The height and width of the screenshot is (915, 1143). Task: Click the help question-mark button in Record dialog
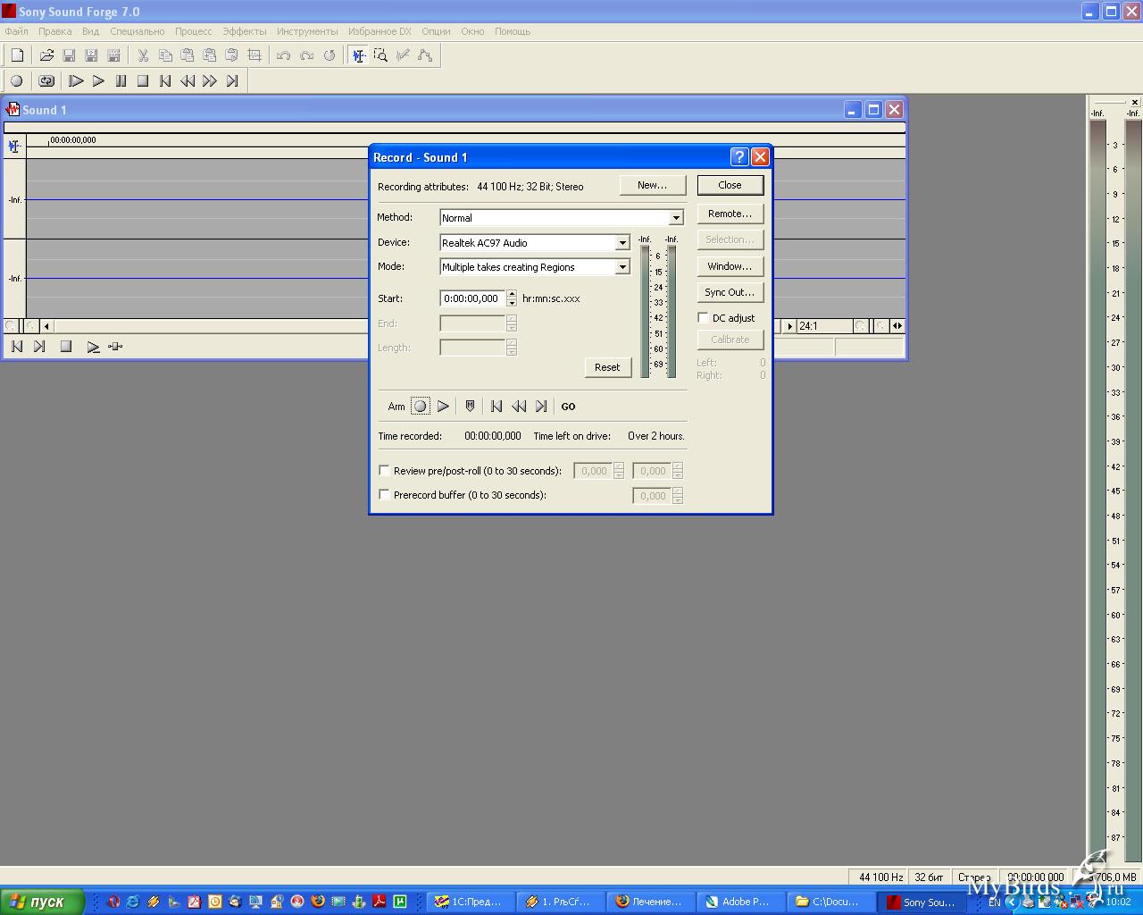pyautogui.click(x=739, y=157)
